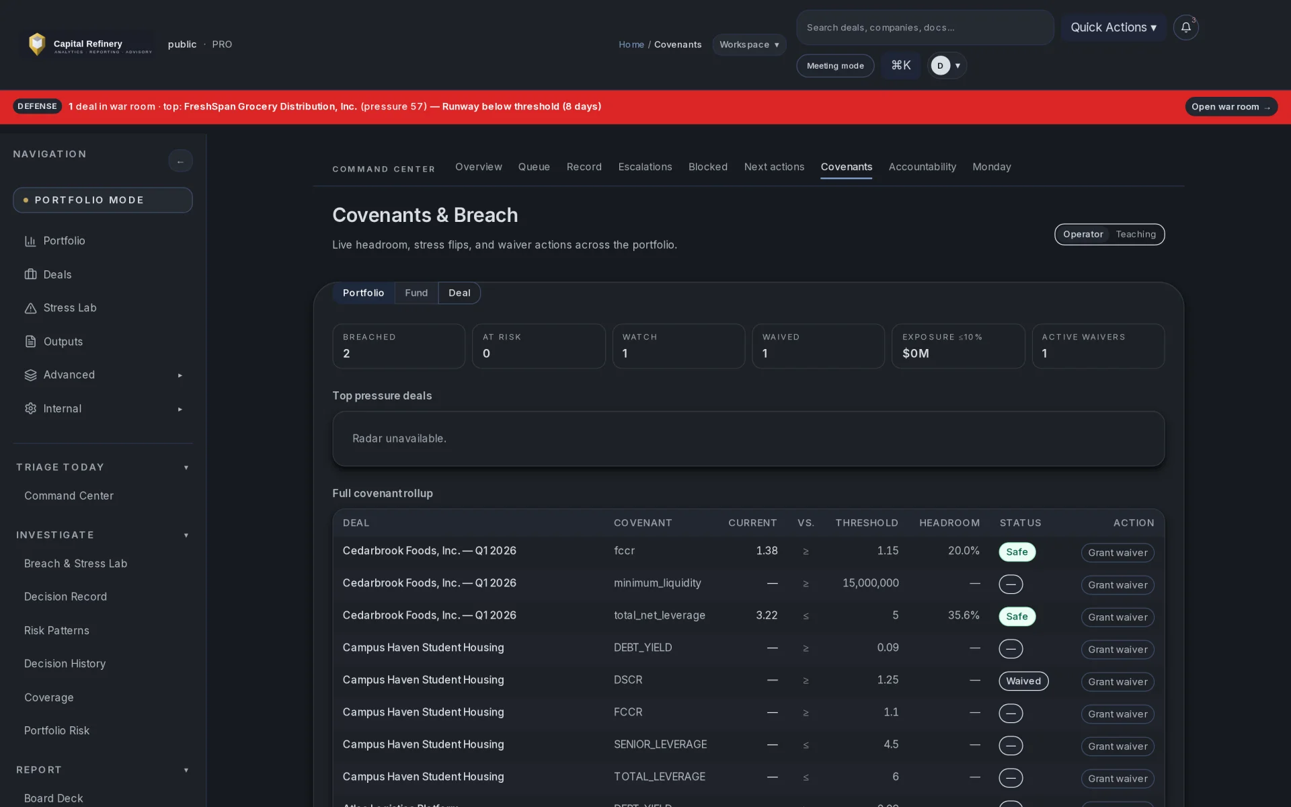Collapse the navigation sidebar arrow
1291x807 pixels.
180,161
